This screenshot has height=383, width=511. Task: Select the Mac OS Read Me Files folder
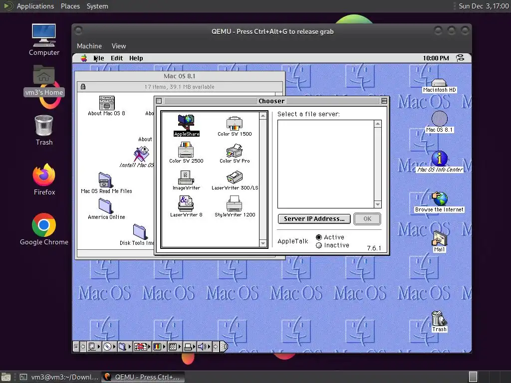click(x=106, y=183)
